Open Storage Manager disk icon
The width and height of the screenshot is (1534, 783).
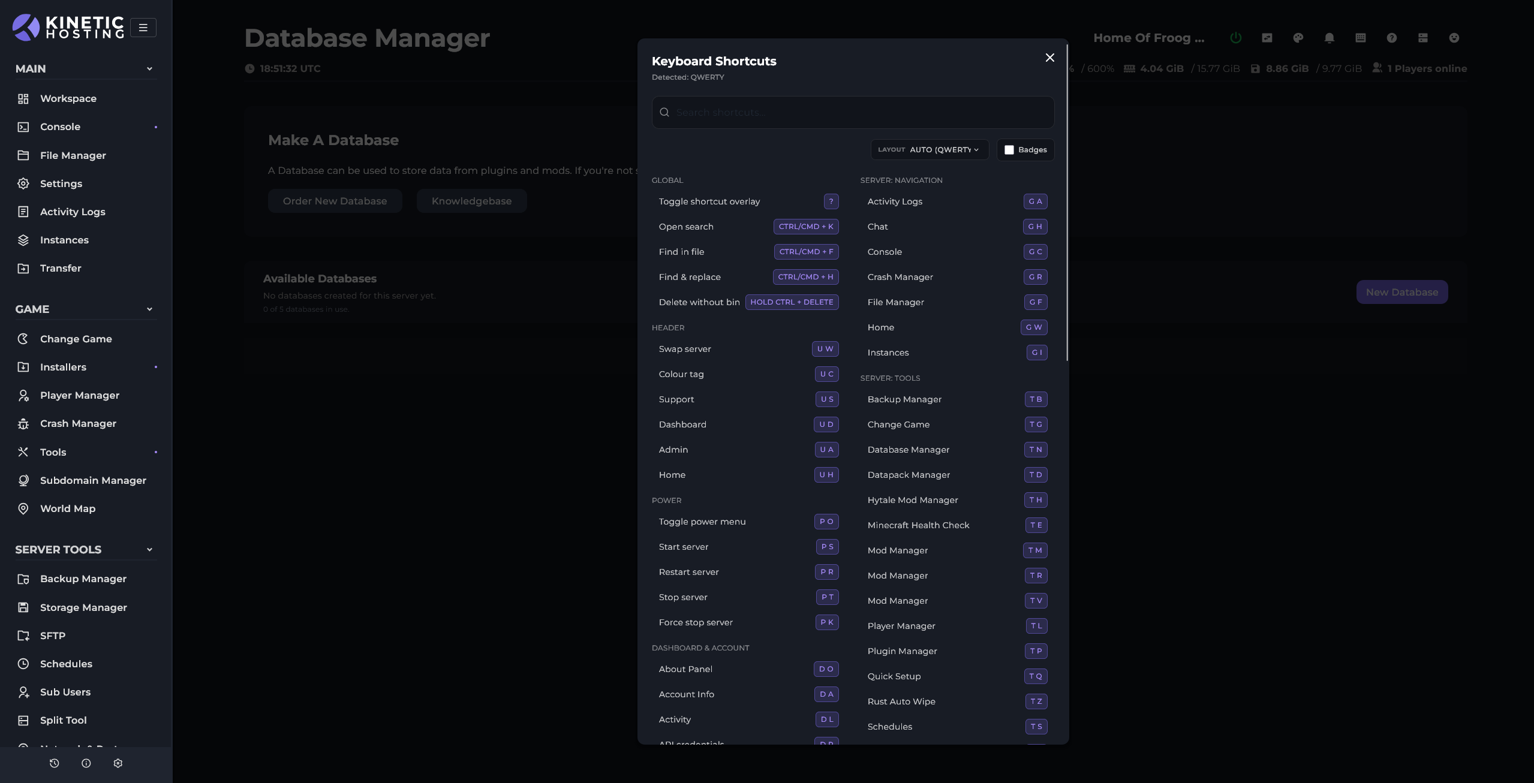[23, 607]
